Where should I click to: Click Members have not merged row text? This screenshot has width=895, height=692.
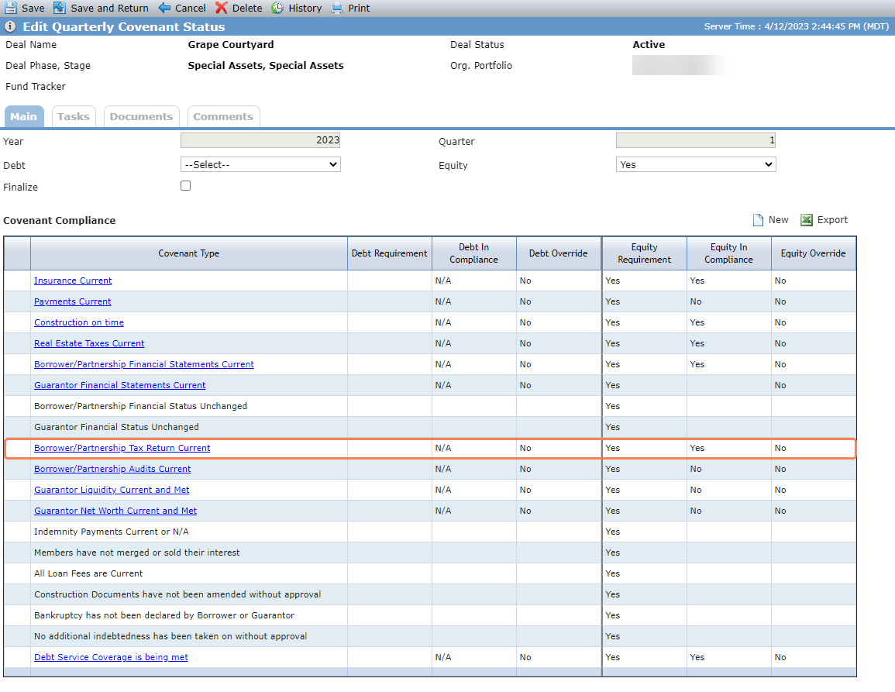tap(137, 553)
